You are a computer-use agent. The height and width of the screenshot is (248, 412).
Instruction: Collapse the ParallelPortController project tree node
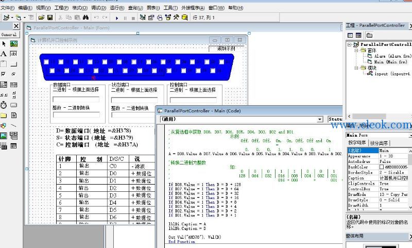(x=350, y=45)
